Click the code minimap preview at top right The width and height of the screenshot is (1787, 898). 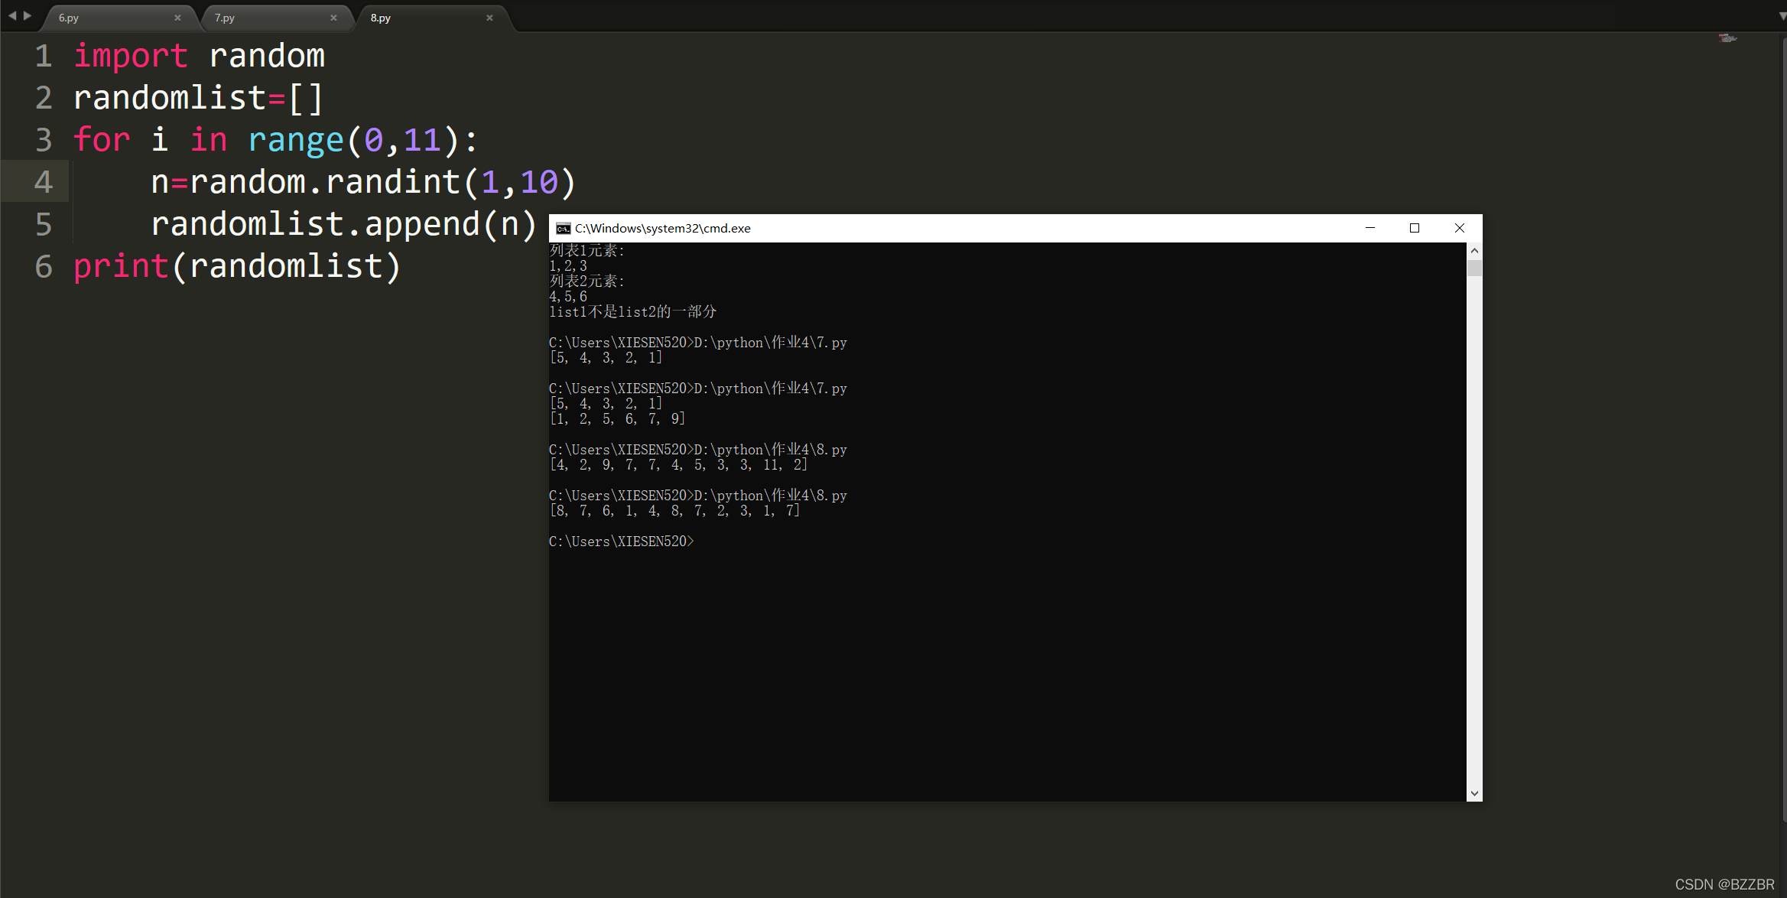(x=1727, y=38)
